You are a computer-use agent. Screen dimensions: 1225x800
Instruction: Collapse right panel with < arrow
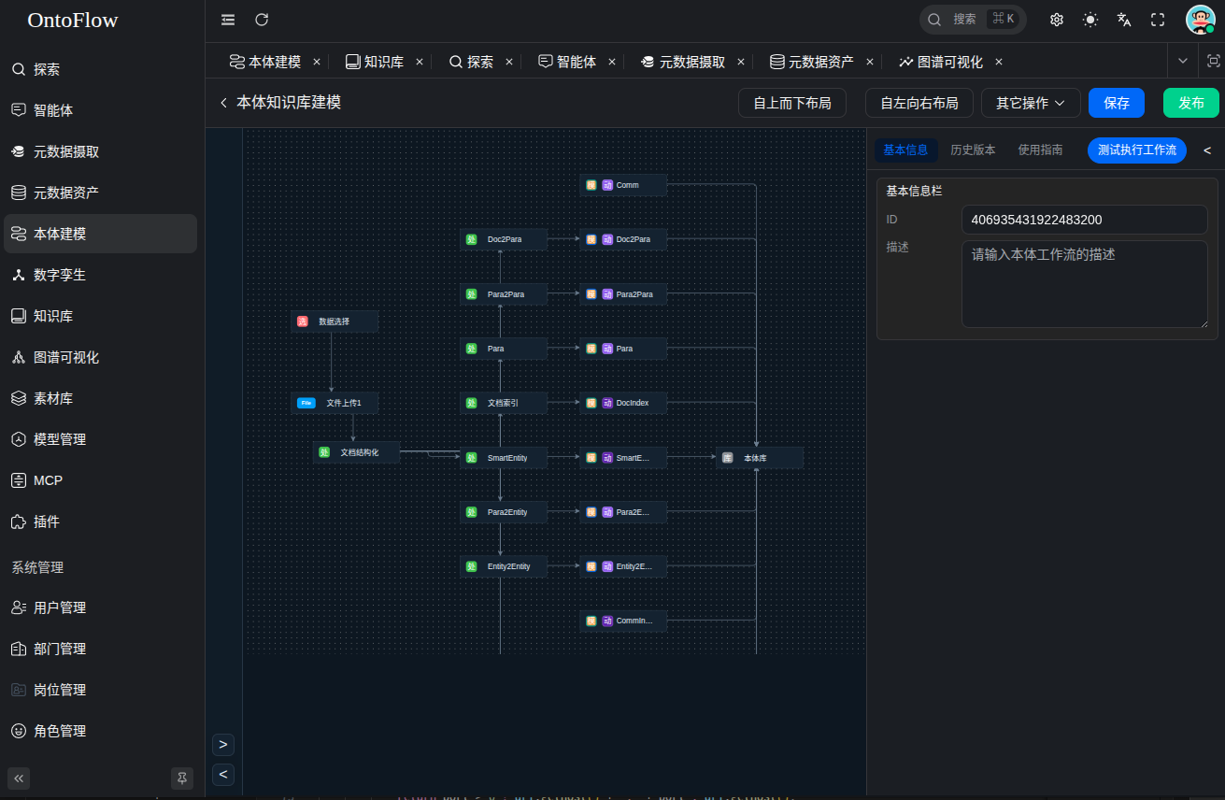coord(1207,150)
